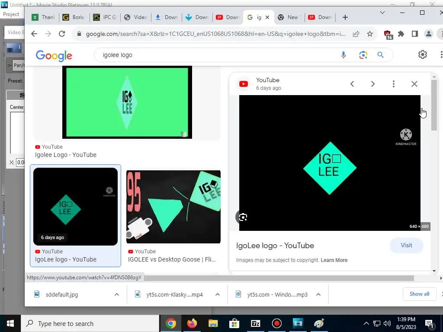Open the Project menu in Movie Studio
Image resolution: width=443 pixels, height=332 pixels.
pyautogui.click(x=11, y=14)
